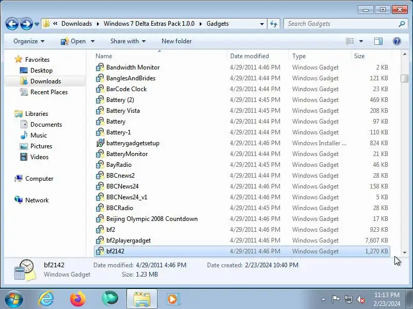Select the BBCNews24_v1 file name
The height and width of the screenshot is (309, 413).
click(x=126, y=197)
